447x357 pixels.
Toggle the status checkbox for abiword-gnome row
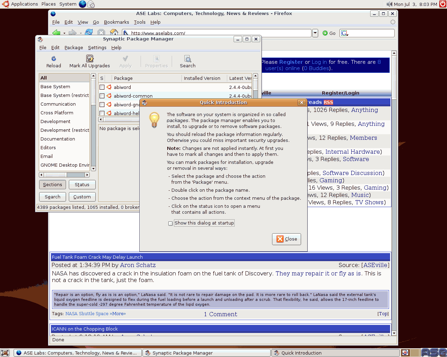(x=102, y=105)
